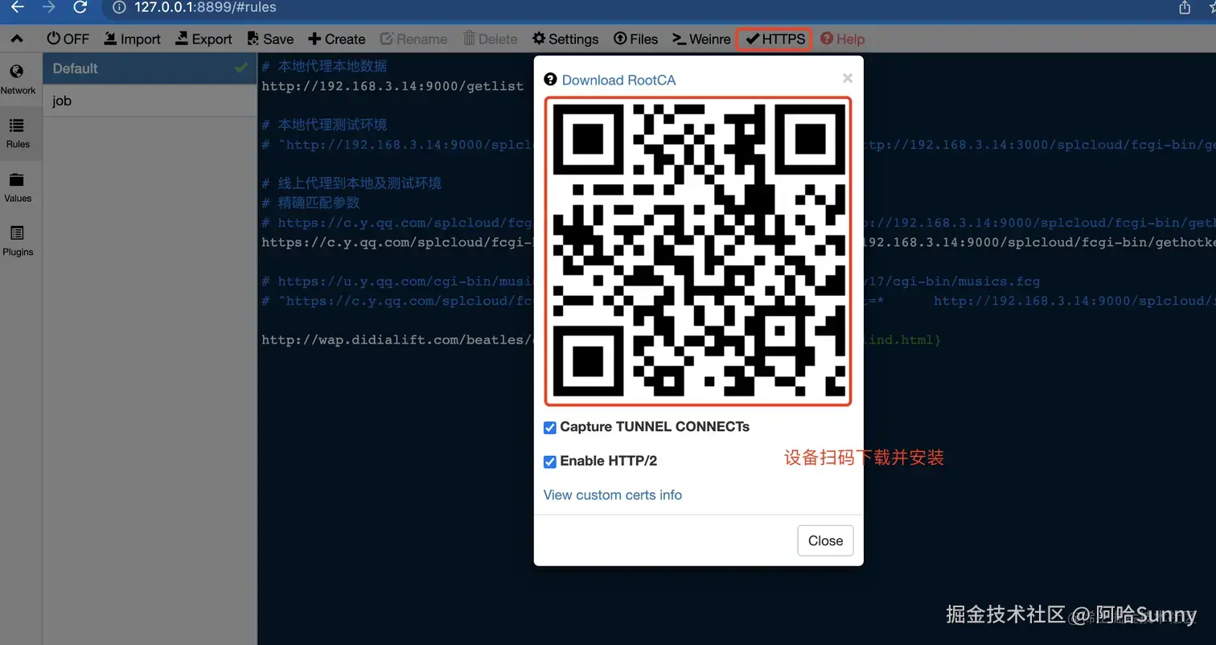Toggle Enable HTTP/2 checkbox

click(x=550, y=462)
